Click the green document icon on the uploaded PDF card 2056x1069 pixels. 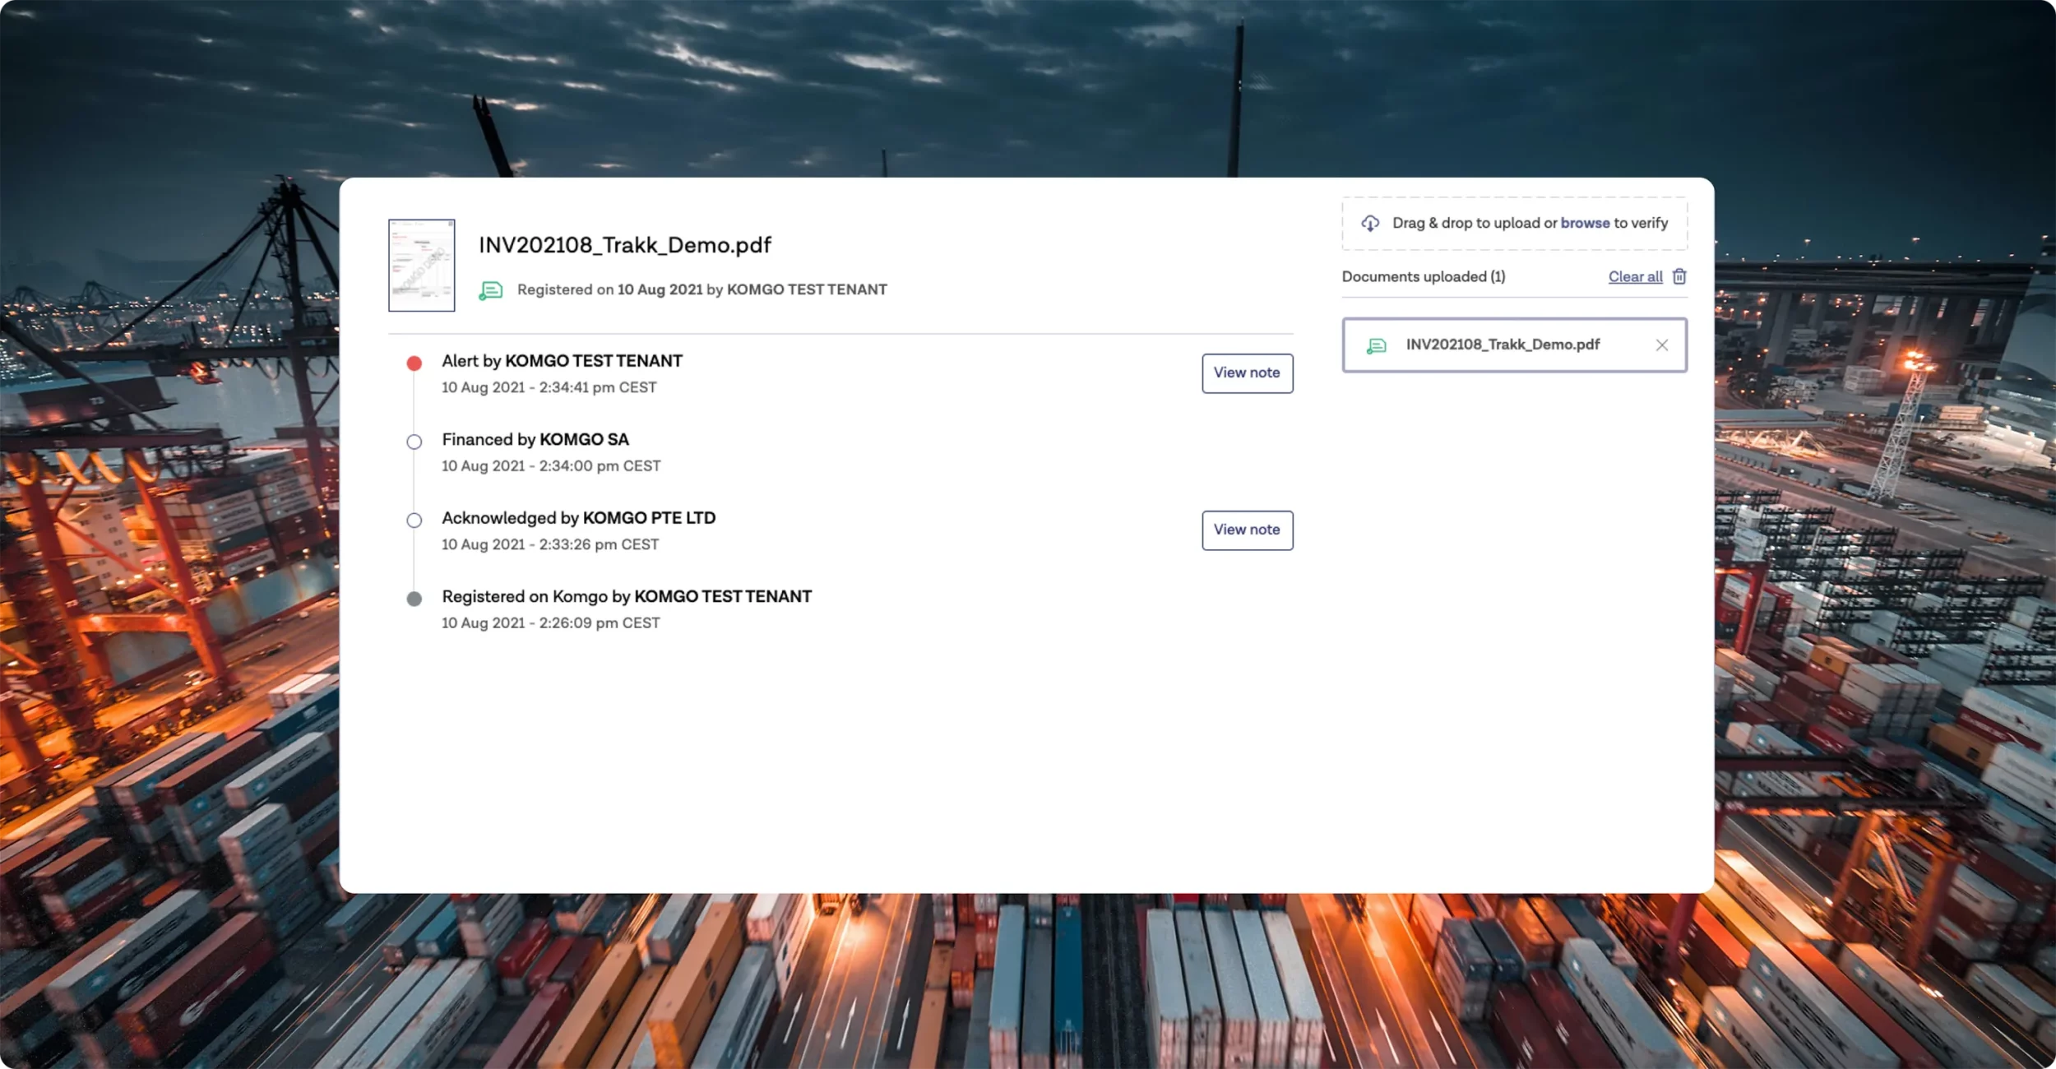pyautogui.click(x=1376, y=345)
